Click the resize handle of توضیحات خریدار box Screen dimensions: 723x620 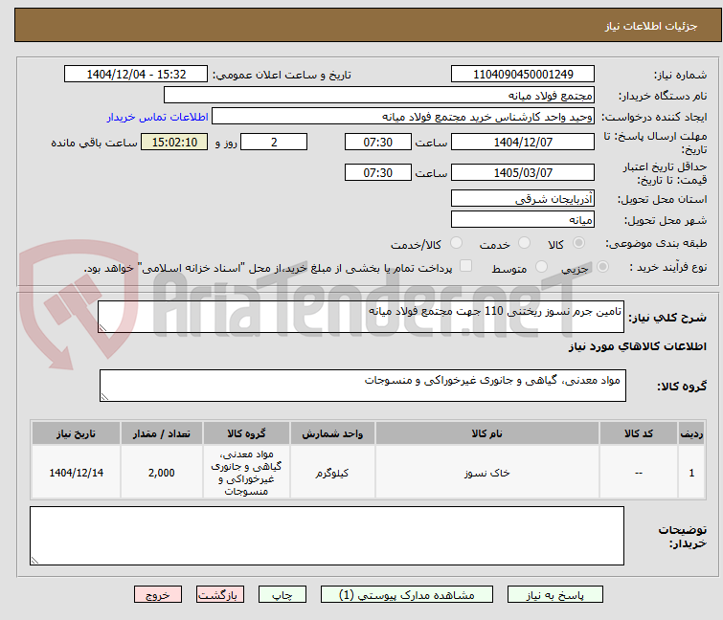(35, 560)
